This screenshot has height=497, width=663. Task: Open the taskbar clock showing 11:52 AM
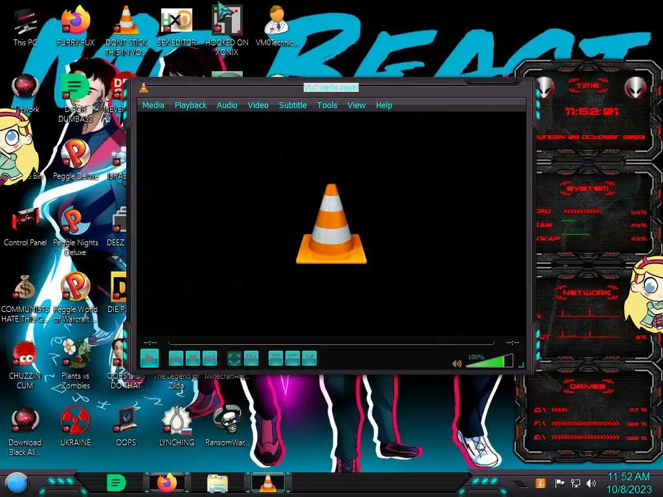[629, 483]
